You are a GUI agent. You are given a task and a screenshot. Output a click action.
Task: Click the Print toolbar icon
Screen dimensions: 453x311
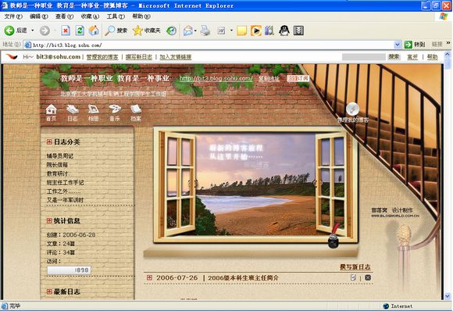(x=205, y=30)
